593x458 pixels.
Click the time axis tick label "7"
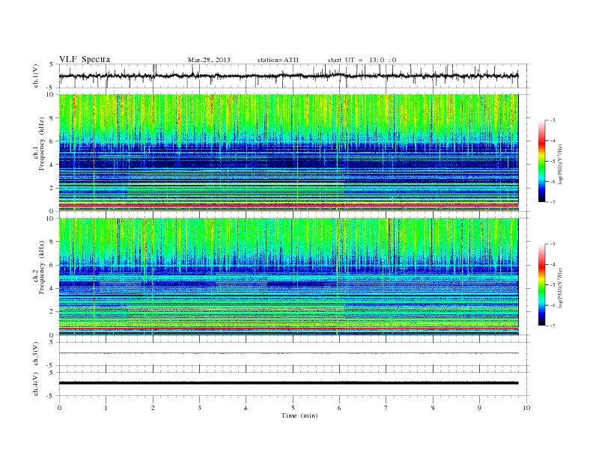[x=386, y=408]
